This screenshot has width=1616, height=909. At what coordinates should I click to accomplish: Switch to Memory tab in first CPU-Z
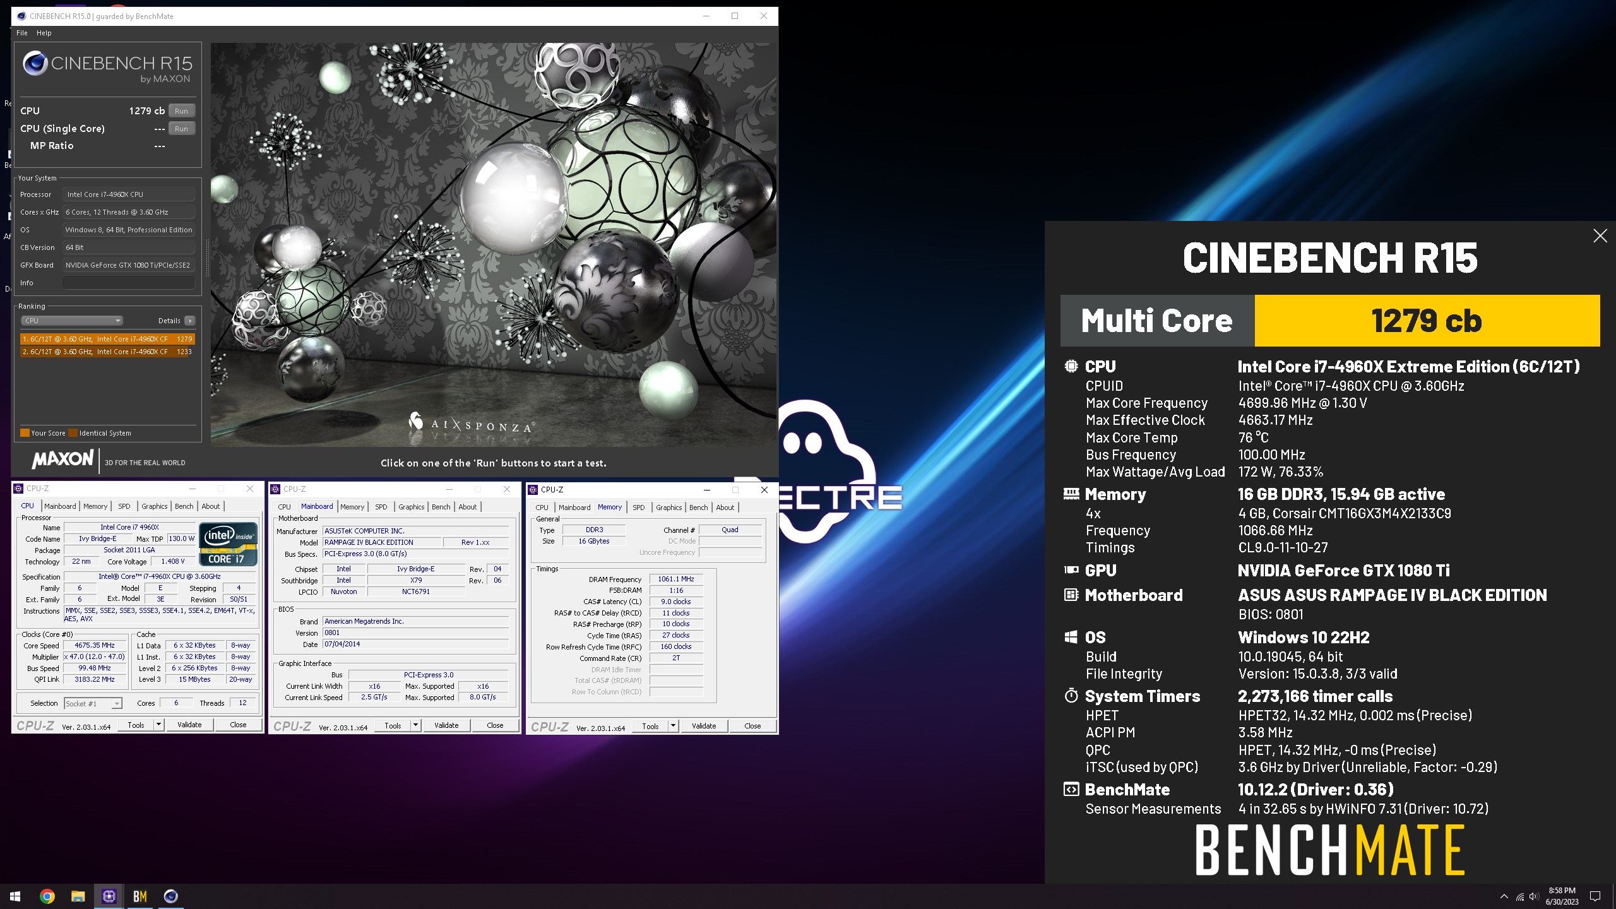coord(95,506)
